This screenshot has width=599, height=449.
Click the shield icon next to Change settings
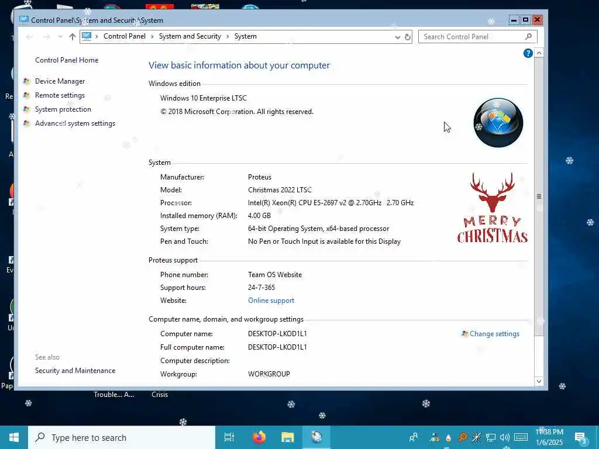465,334
